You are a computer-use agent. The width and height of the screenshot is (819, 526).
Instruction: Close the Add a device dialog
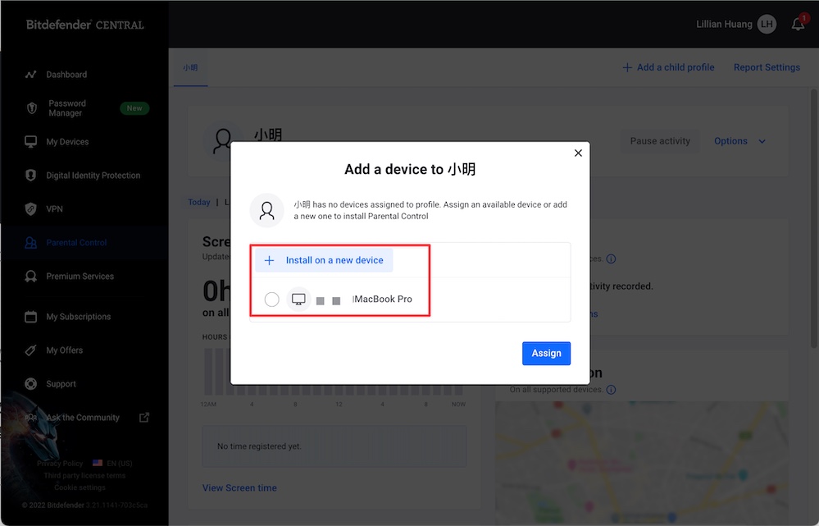click(x=578, y=153)
